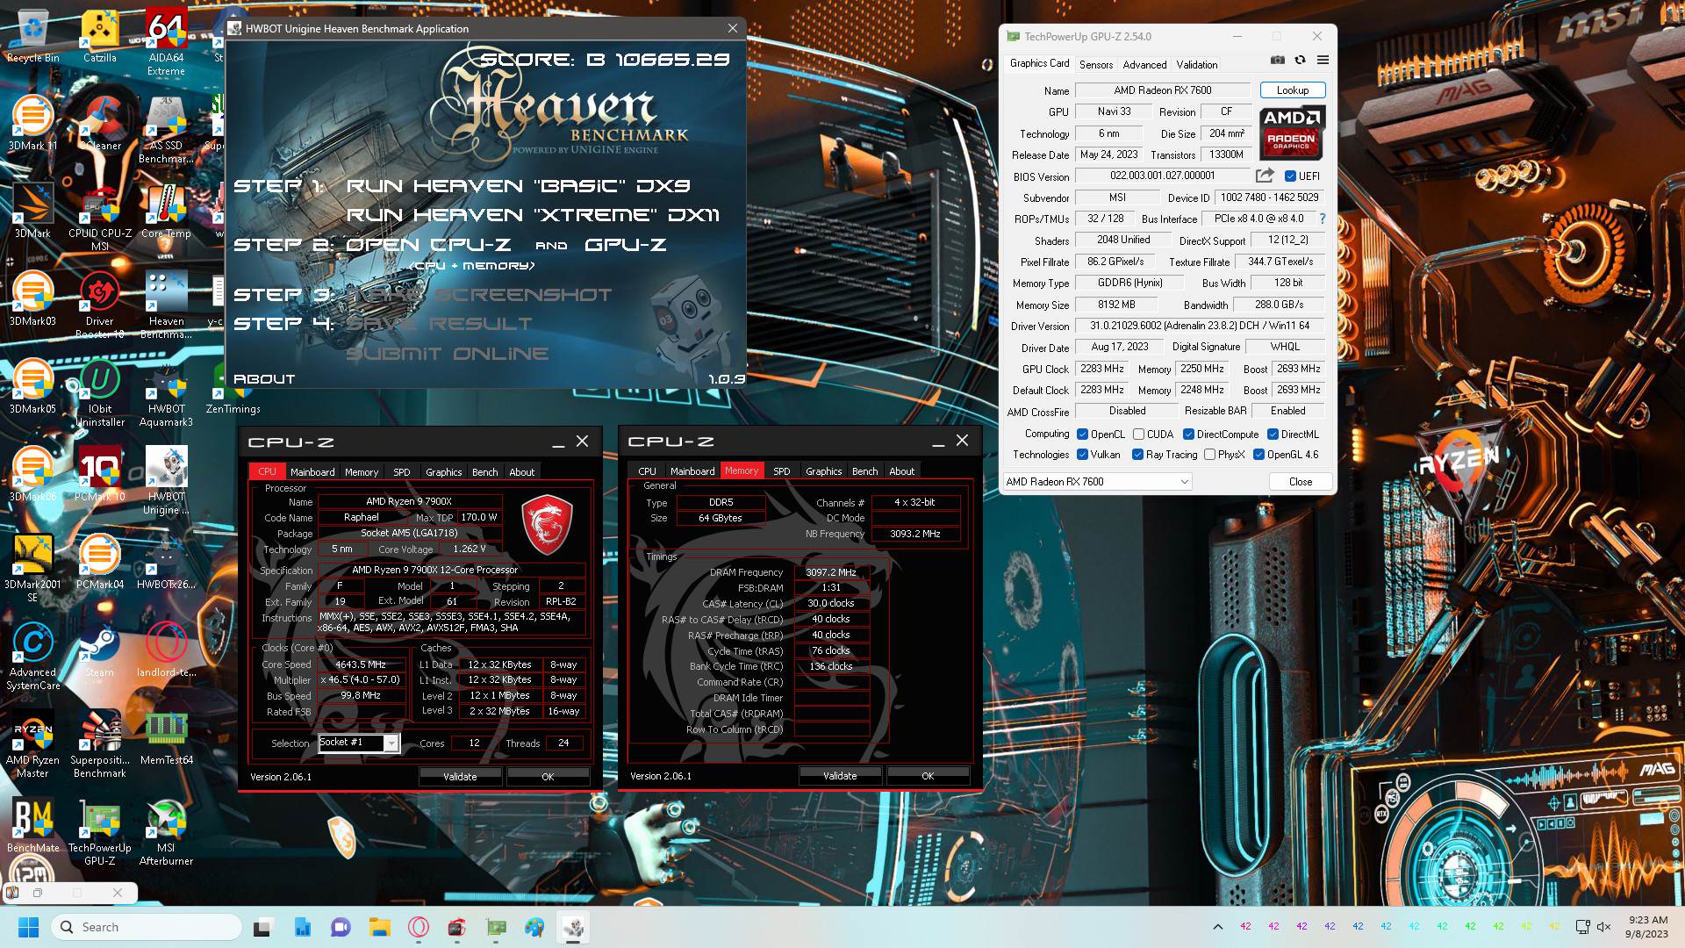
Task: Launch Core Temp from the desktop
Action: [x=166, y=212]
